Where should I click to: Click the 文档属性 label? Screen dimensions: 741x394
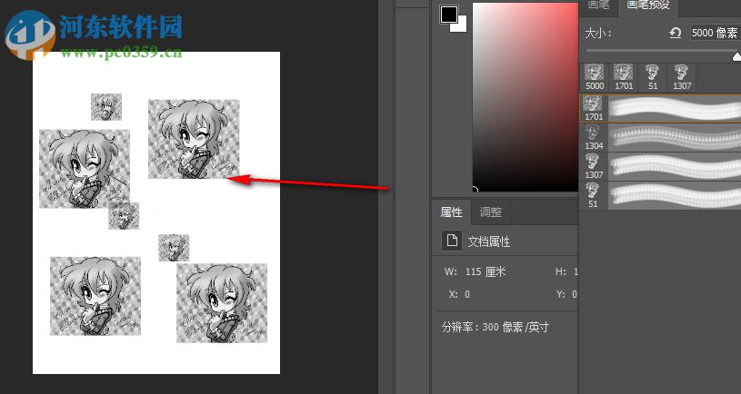(488, 242)
